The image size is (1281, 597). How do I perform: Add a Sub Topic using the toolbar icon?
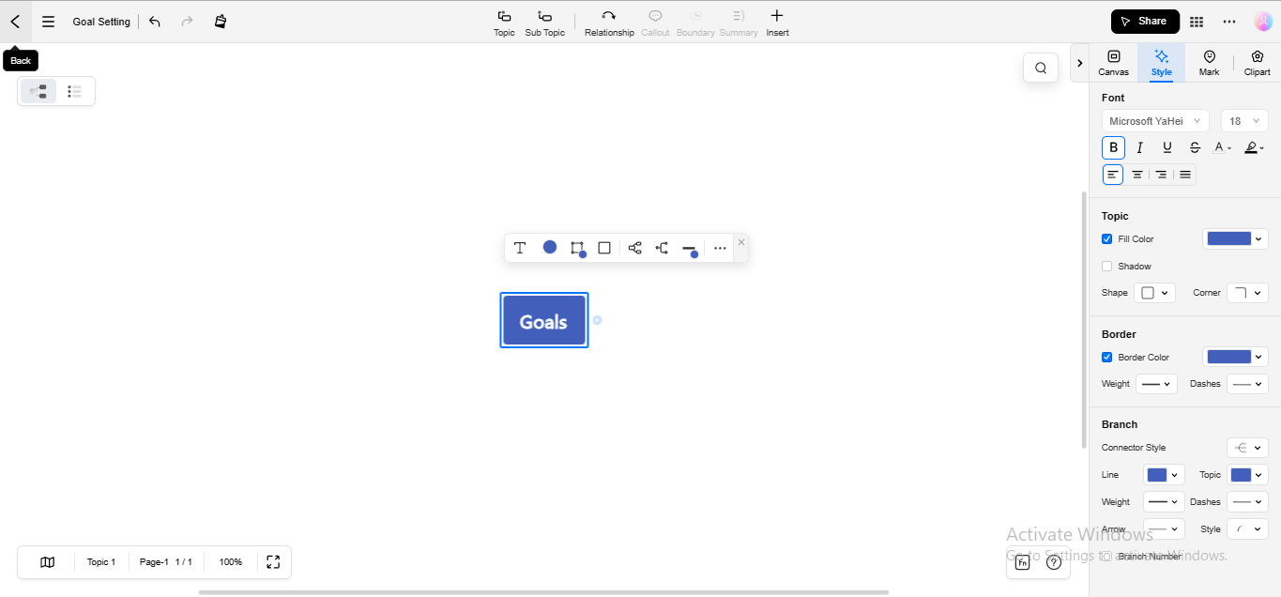[544, 23]
